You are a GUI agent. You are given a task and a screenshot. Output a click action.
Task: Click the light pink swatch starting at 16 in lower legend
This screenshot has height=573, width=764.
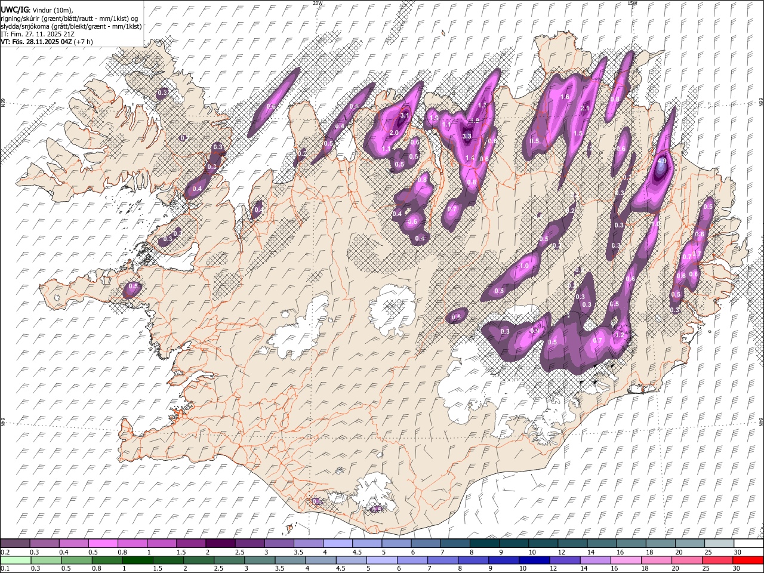point(626,560)
